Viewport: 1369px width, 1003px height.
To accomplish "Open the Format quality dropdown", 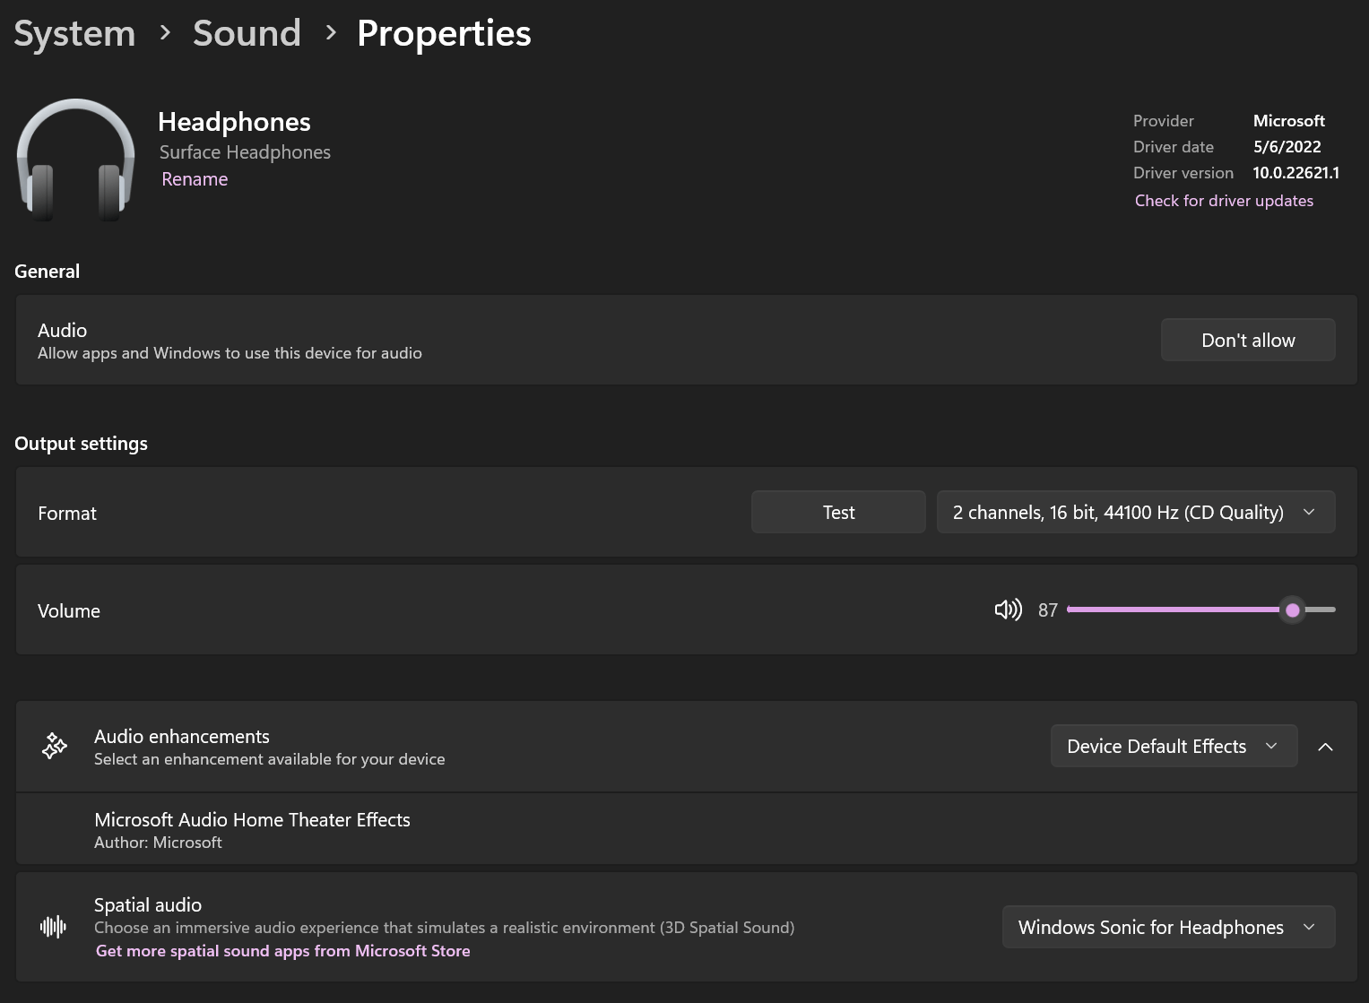I will (x=1136, y=513).
